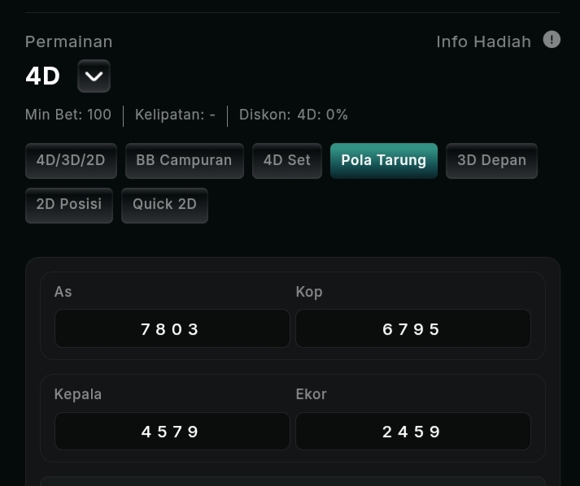Focus the Ekor field showing 2459
580x486 pixels.
click(412, 431)
